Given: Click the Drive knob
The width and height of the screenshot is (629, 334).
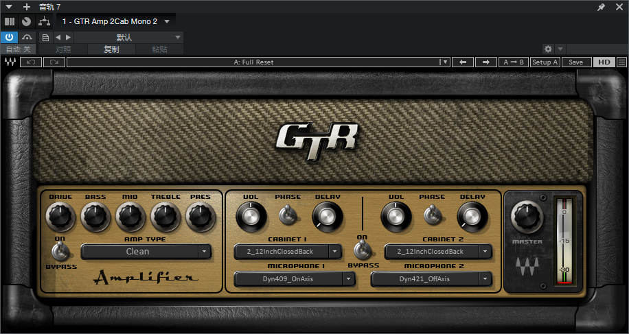Looking at the screenshot, I should [61, 217].
